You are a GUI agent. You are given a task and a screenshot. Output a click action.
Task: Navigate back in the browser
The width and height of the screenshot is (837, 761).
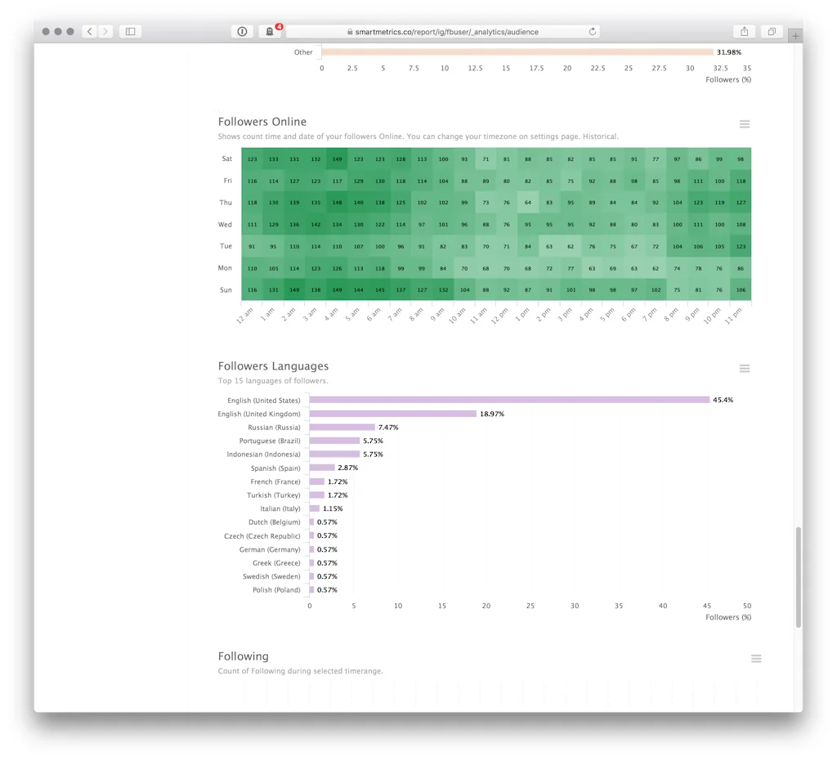coord(89,31)
